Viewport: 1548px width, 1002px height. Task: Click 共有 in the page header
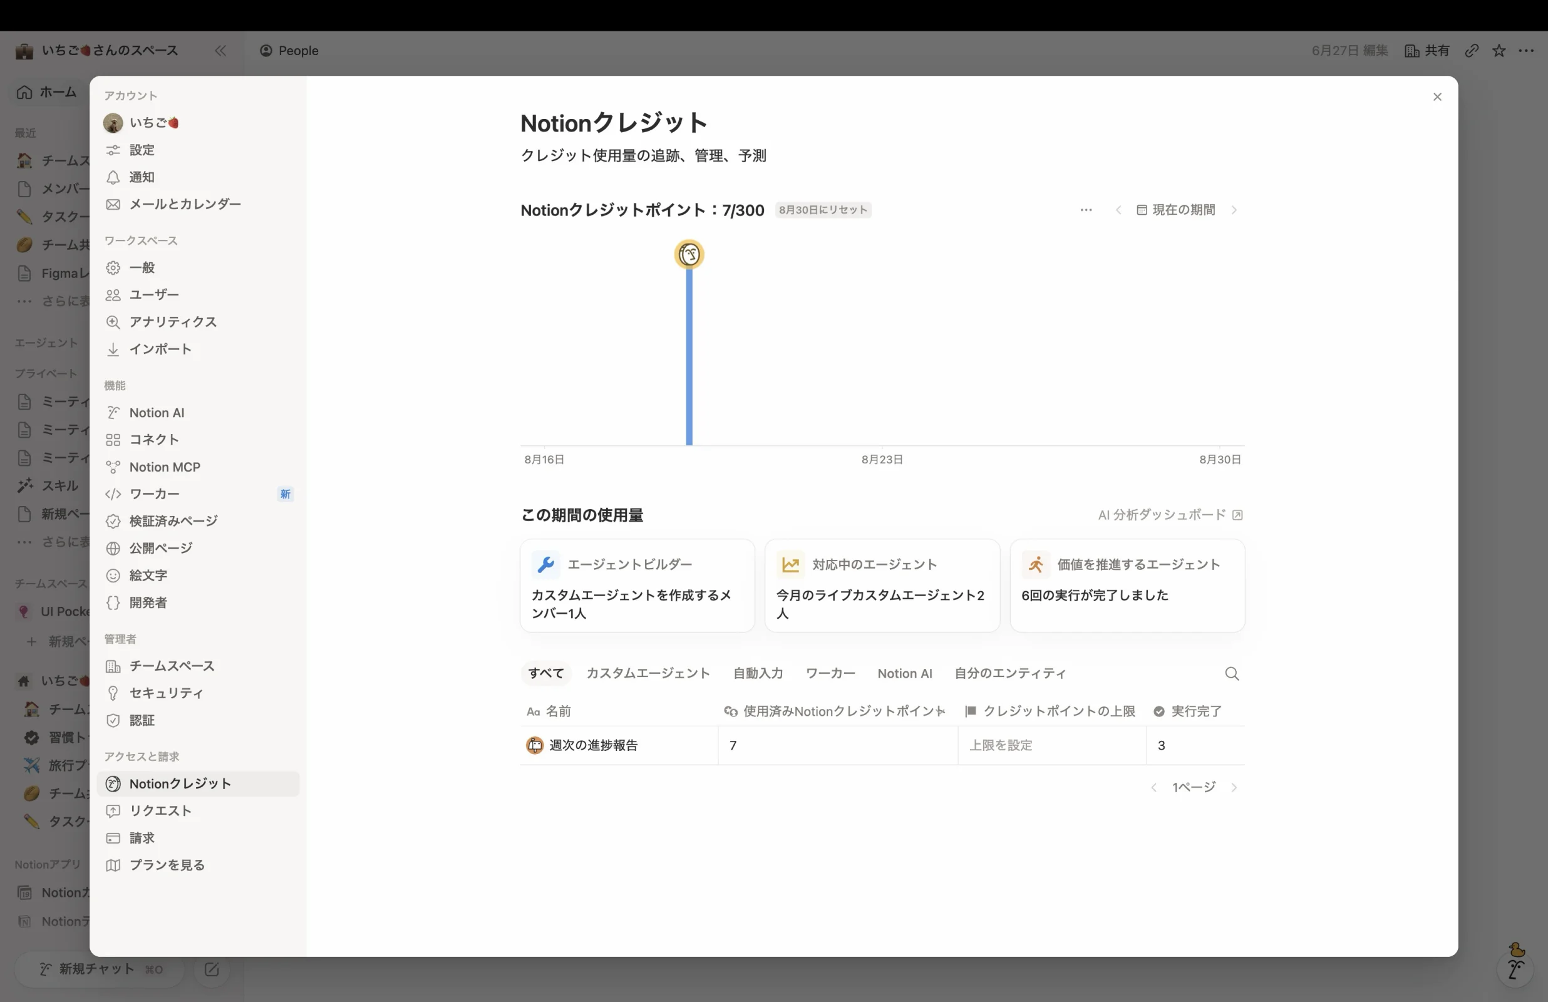tap(1427, 51)
